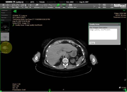Screen dimensions: 127x92
Task: Toggle the Invert image tool
Action: pyautogui.click(x=26, y=6)
